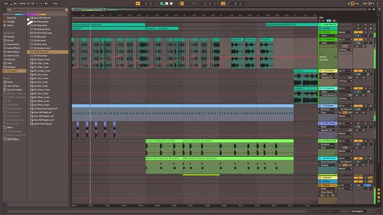Screen dimensions: 383x215
Task: Toggle the Computer MIDI Keyboard icon
Action: point(352,4)
